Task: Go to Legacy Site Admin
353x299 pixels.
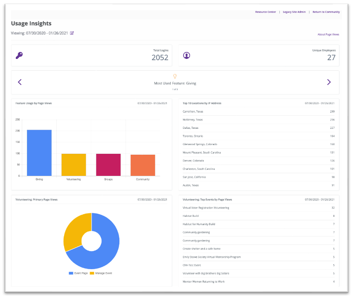Action: 294,12
